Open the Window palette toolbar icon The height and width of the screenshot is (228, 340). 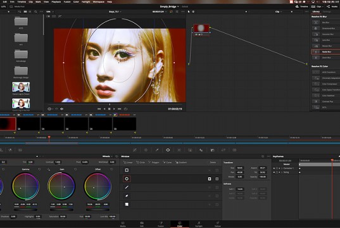click(x=168, y=150)
